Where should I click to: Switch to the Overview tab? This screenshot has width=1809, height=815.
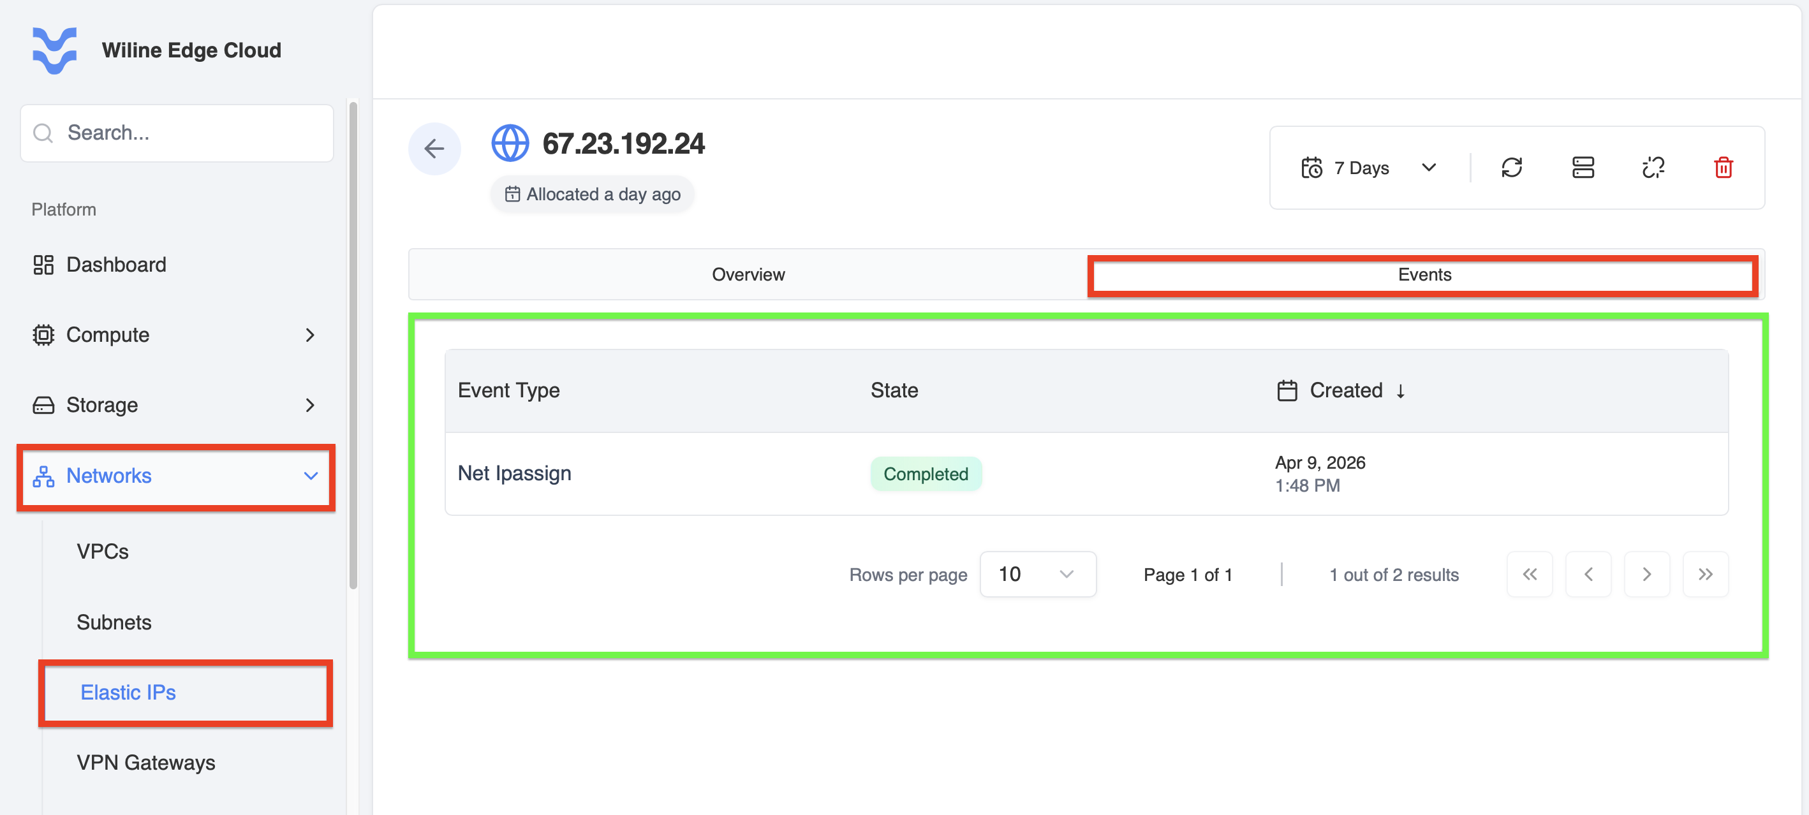pyautogui.click(x=749, y=274)
